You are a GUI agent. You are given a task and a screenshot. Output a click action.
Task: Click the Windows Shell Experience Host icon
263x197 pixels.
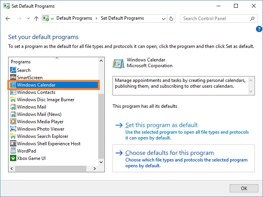click(13, 144)
